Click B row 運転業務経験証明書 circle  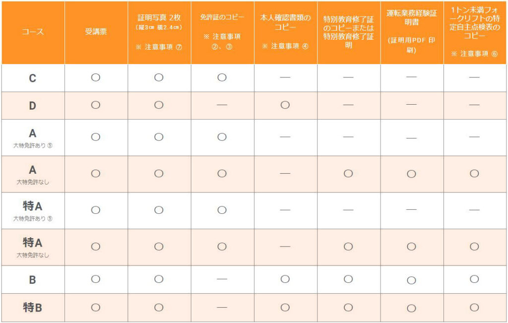coord(411,280)
